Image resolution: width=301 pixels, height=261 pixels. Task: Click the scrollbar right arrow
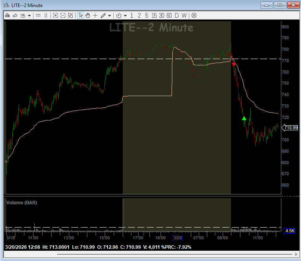[x=296, y=254]
